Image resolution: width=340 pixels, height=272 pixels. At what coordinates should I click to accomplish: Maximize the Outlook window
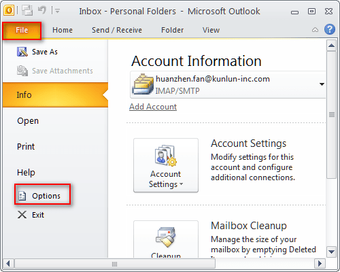pyautogui.click(x=311, y=11)
